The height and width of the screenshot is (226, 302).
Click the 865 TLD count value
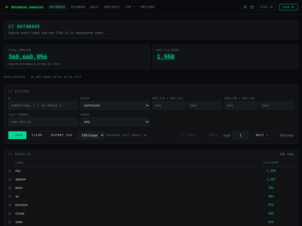[271, 213]
